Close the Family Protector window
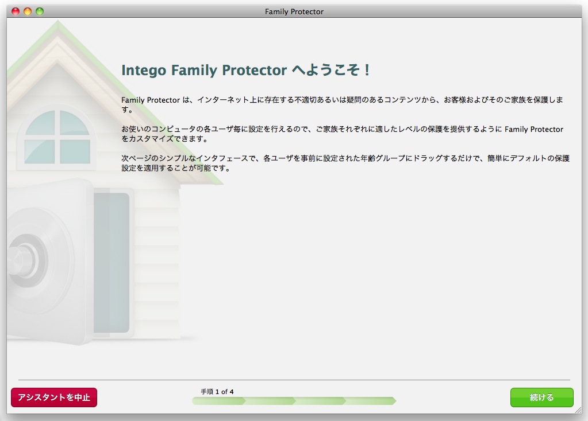This screenshot has width=588, height=421. tap(16, 11)
